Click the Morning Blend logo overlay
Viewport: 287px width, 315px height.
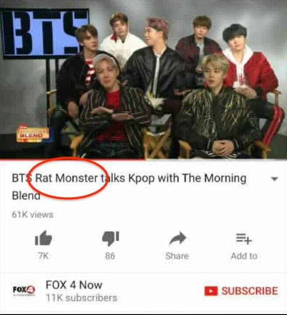[x=32, y=133]
